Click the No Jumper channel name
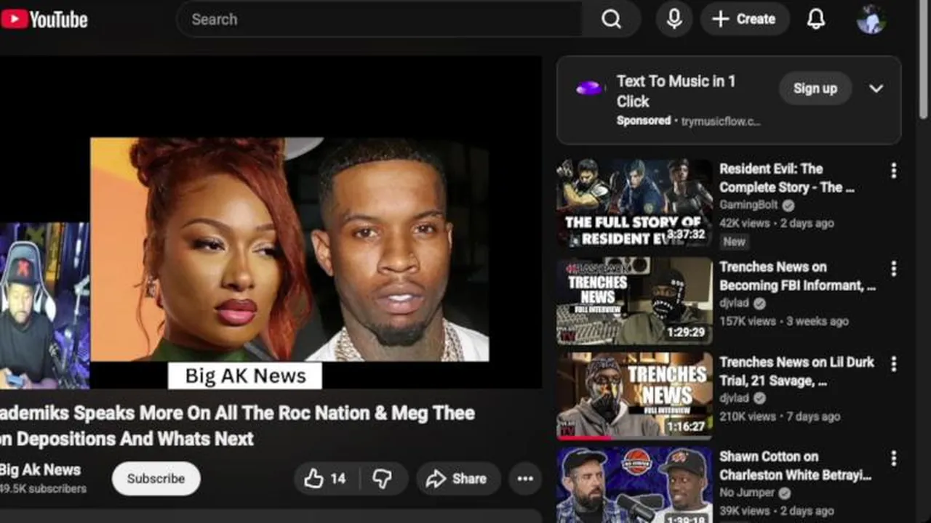931x523 pixels. 747,493
